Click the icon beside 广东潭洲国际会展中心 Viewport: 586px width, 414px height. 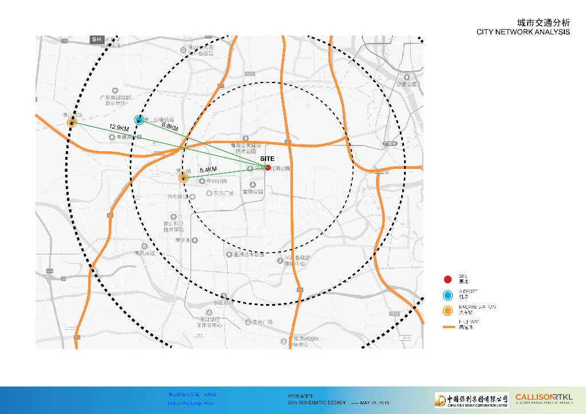pyautogui.click(x=284, y=341)
